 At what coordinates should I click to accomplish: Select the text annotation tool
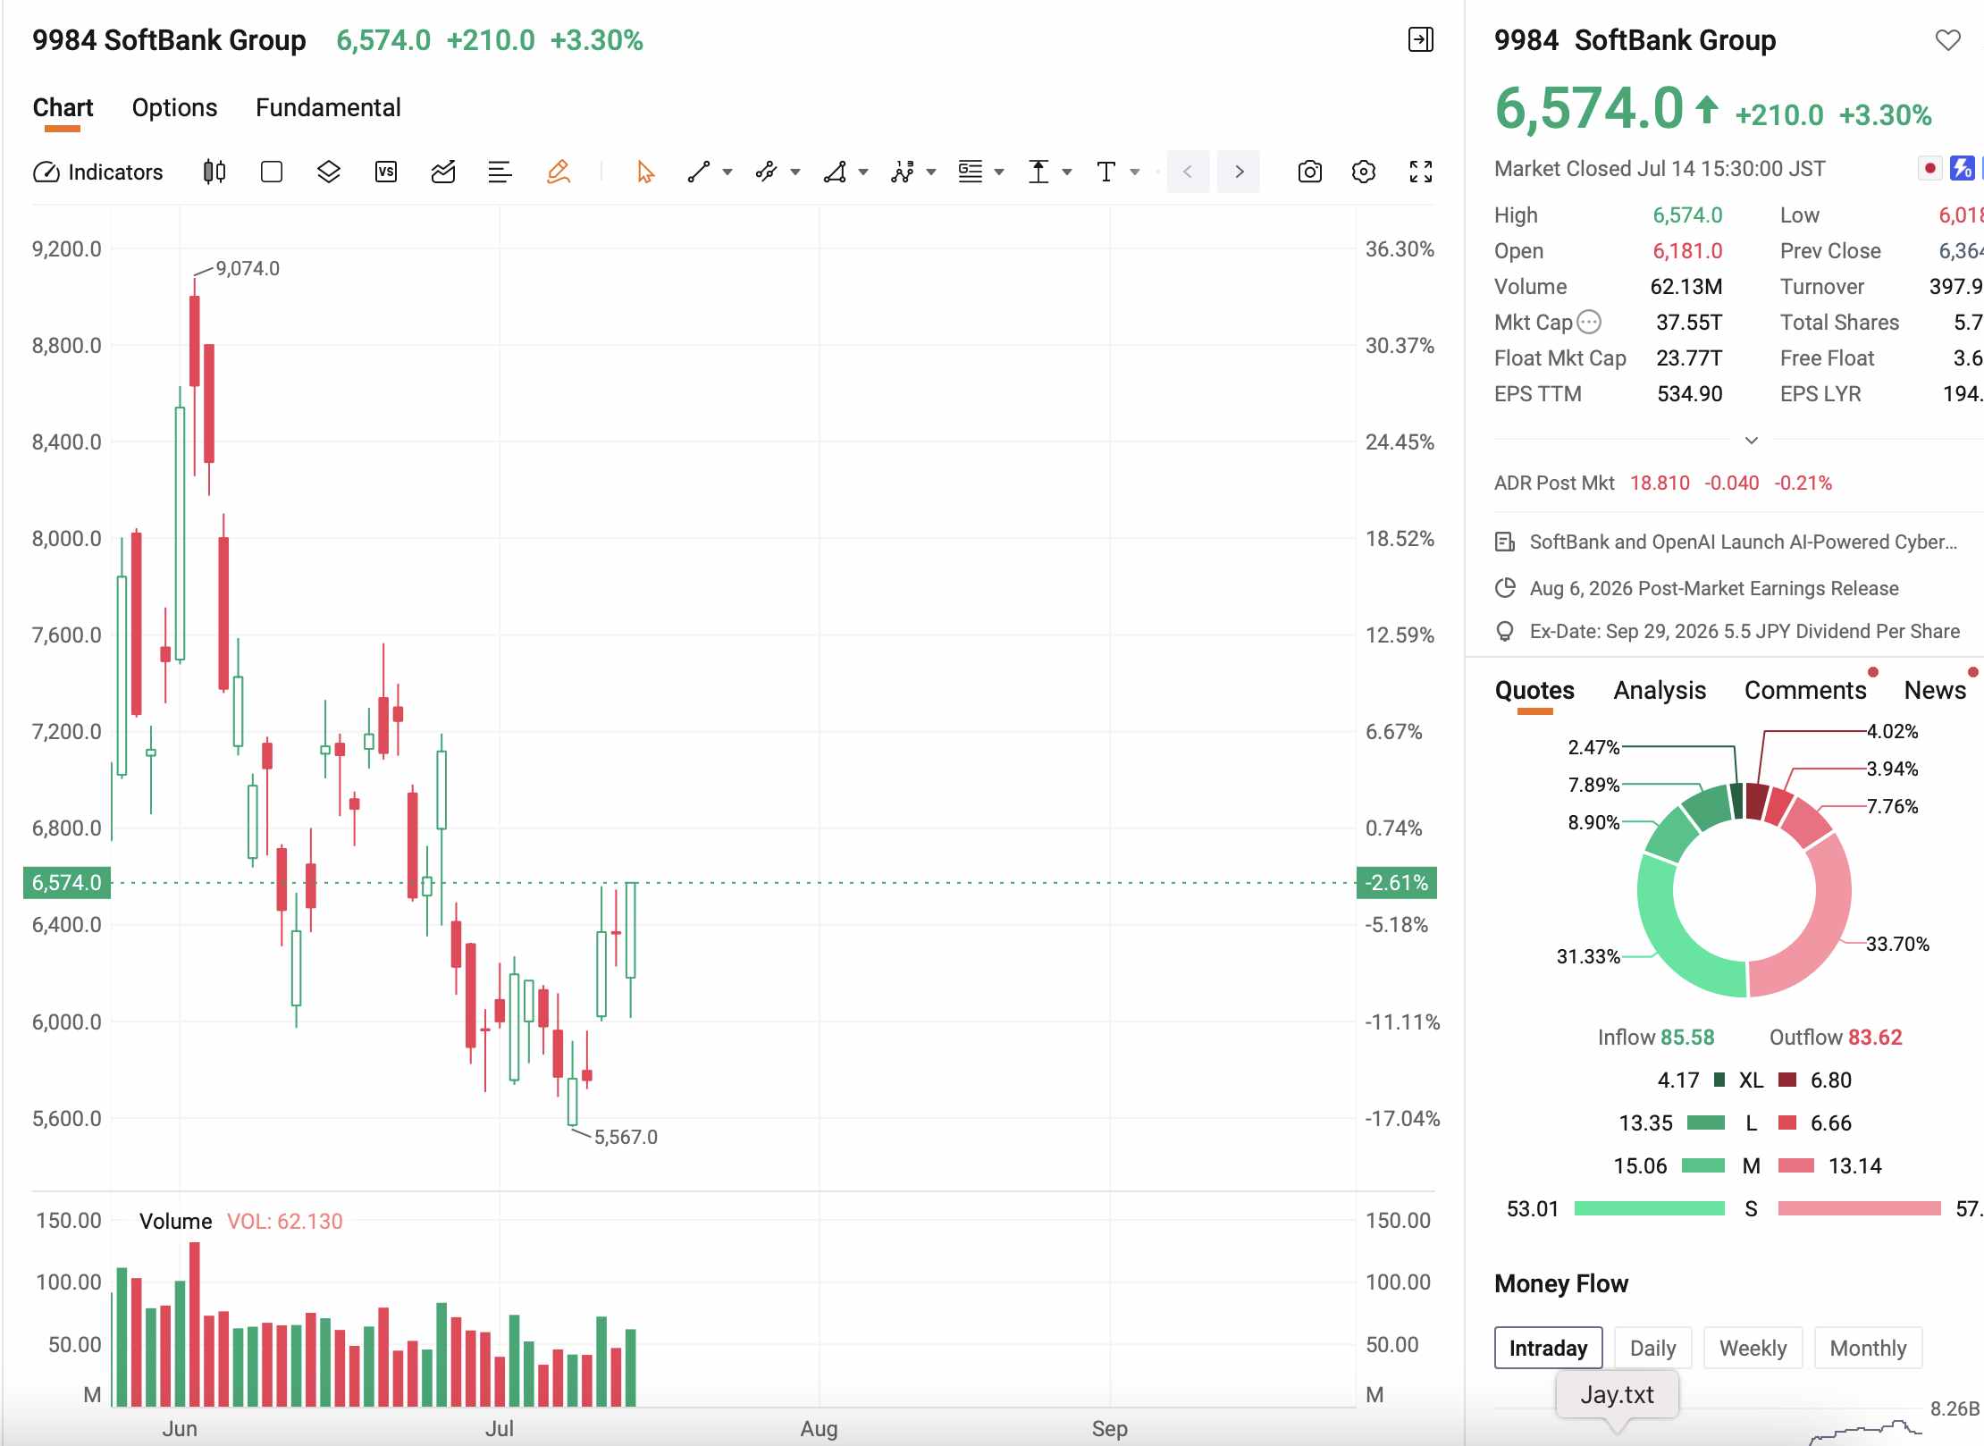[x=1106, y=172]
